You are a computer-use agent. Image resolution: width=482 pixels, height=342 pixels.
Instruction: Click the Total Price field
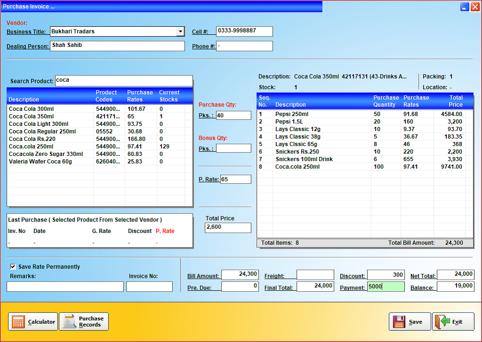pos(228,227)
